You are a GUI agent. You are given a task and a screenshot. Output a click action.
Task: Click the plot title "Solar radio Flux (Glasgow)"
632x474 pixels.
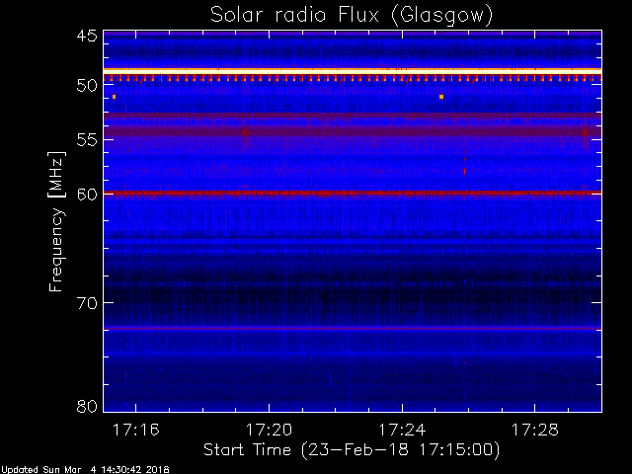coord(352,16)
